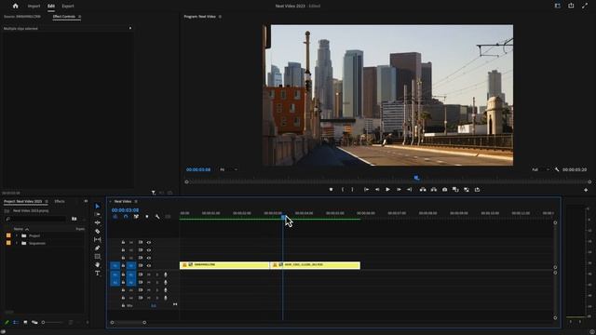Expand the Sequences folder bin

17,244
